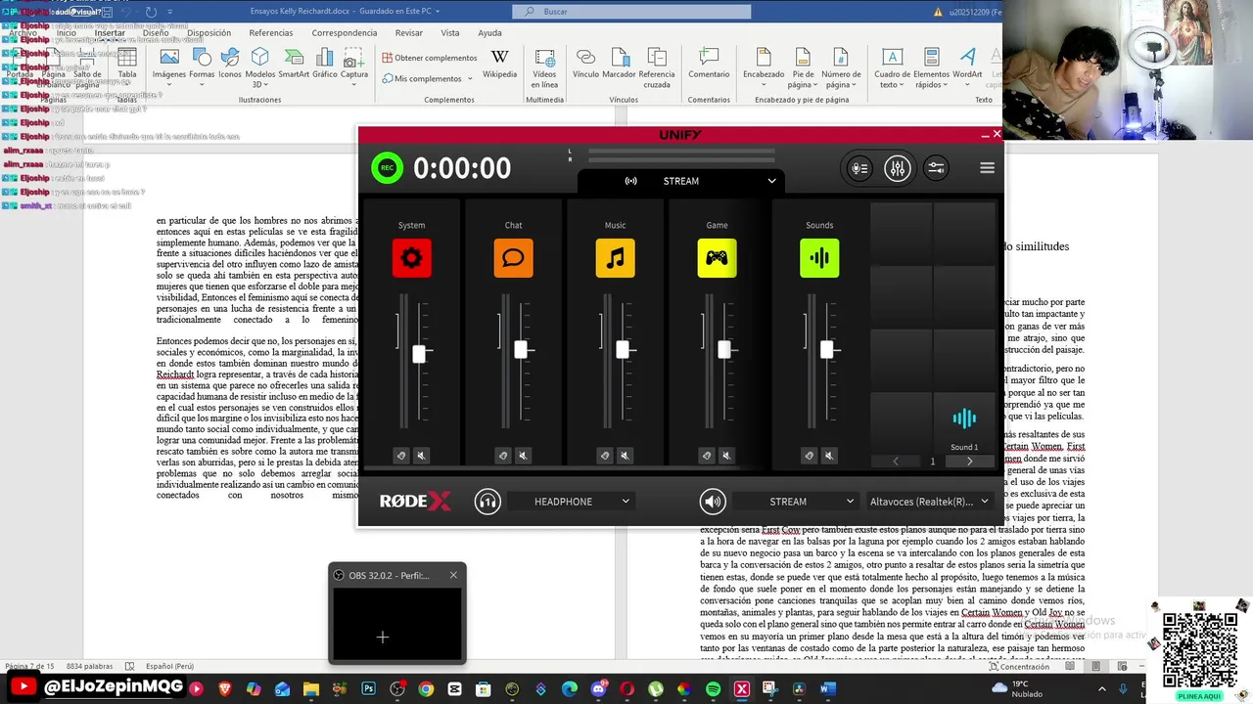Mute the Chat channel
The image size is (1253, 704).
pyautogui.click(x=523, y=456)
